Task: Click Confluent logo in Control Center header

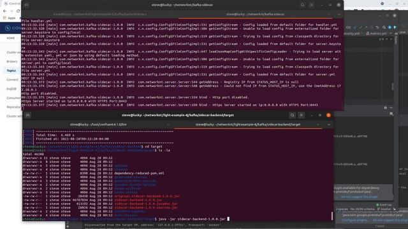Action: [13, 28]
